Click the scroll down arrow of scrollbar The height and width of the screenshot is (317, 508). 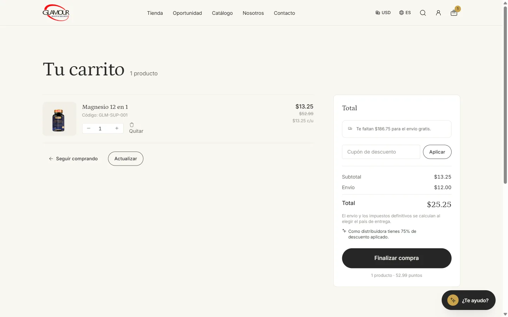click(505, 314)
